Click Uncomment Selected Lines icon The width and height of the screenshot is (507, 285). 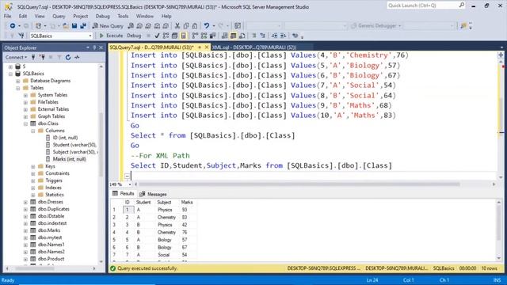tap(262, 36)
